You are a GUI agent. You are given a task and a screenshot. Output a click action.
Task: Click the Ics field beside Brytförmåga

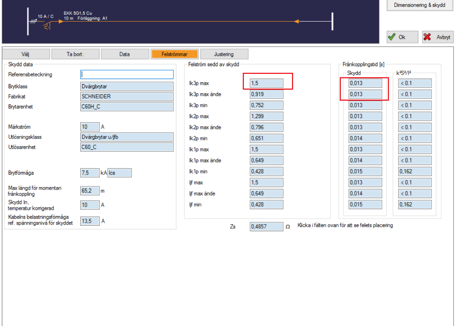pyautogui.click(x=119, y=173)
